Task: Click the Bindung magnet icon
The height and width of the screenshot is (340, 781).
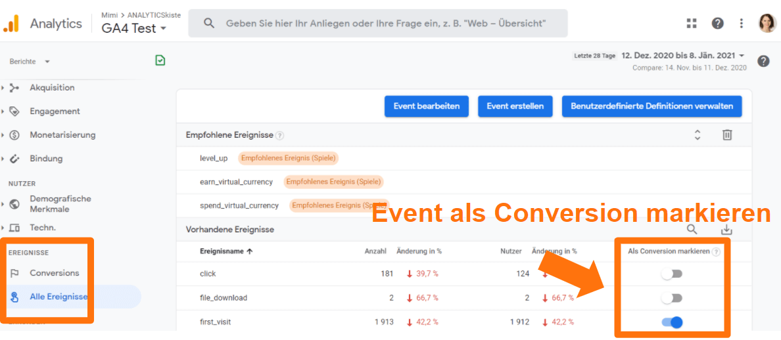Action: [14, 159]
